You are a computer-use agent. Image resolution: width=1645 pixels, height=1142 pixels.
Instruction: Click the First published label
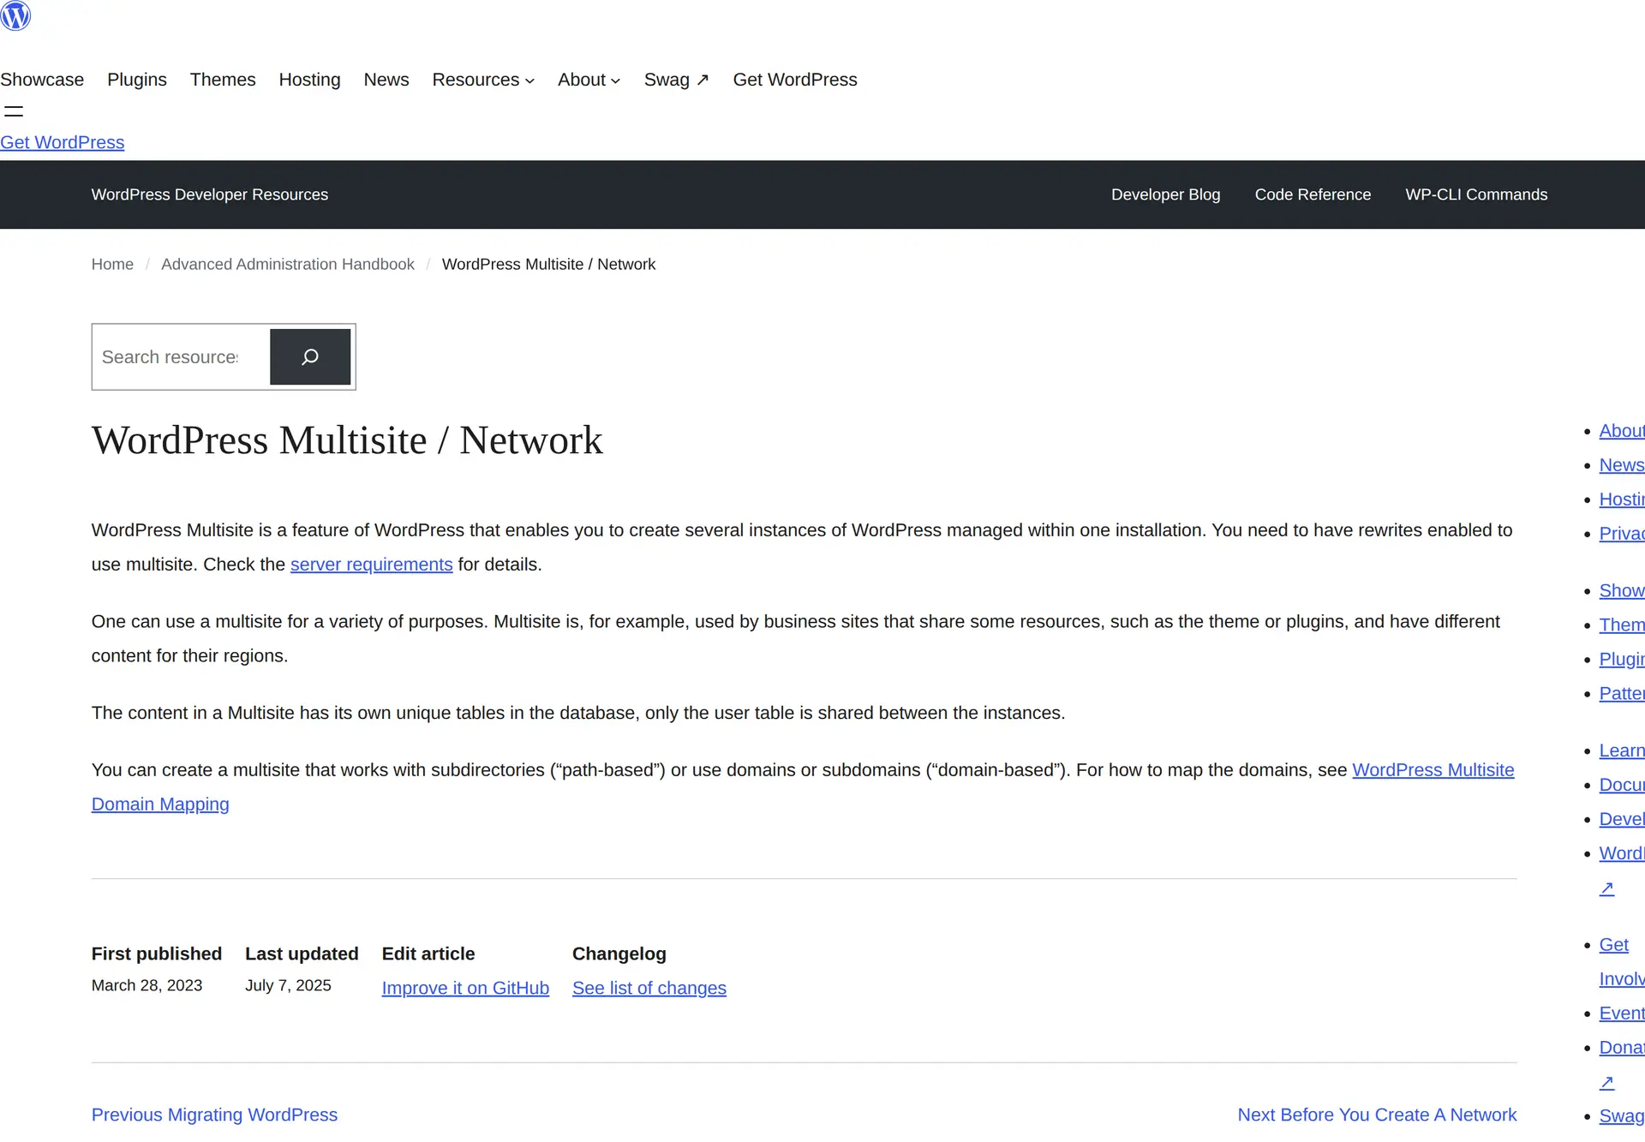click(157, 954)
